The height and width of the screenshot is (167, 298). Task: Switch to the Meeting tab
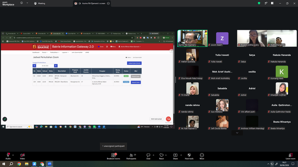click(x=40, y=3)
